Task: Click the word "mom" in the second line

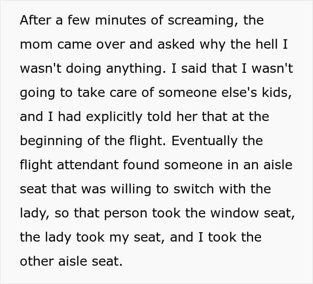Action: [36, 44]
